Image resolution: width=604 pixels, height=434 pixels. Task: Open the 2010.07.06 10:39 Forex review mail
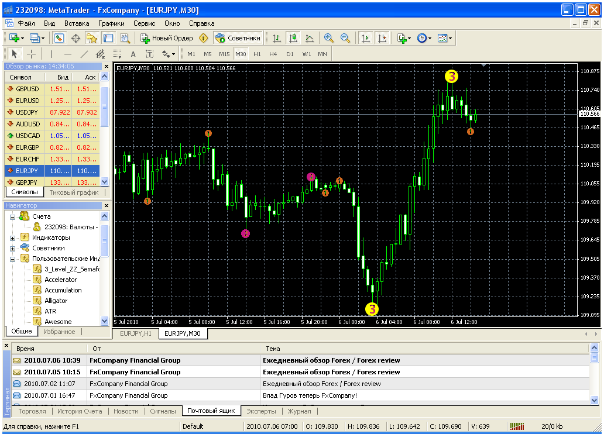click(x=300, y=360)
